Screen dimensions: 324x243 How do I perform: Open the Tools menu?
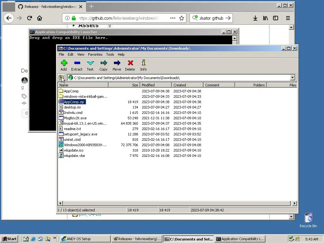pyautogui.click(x=110, y=54)
